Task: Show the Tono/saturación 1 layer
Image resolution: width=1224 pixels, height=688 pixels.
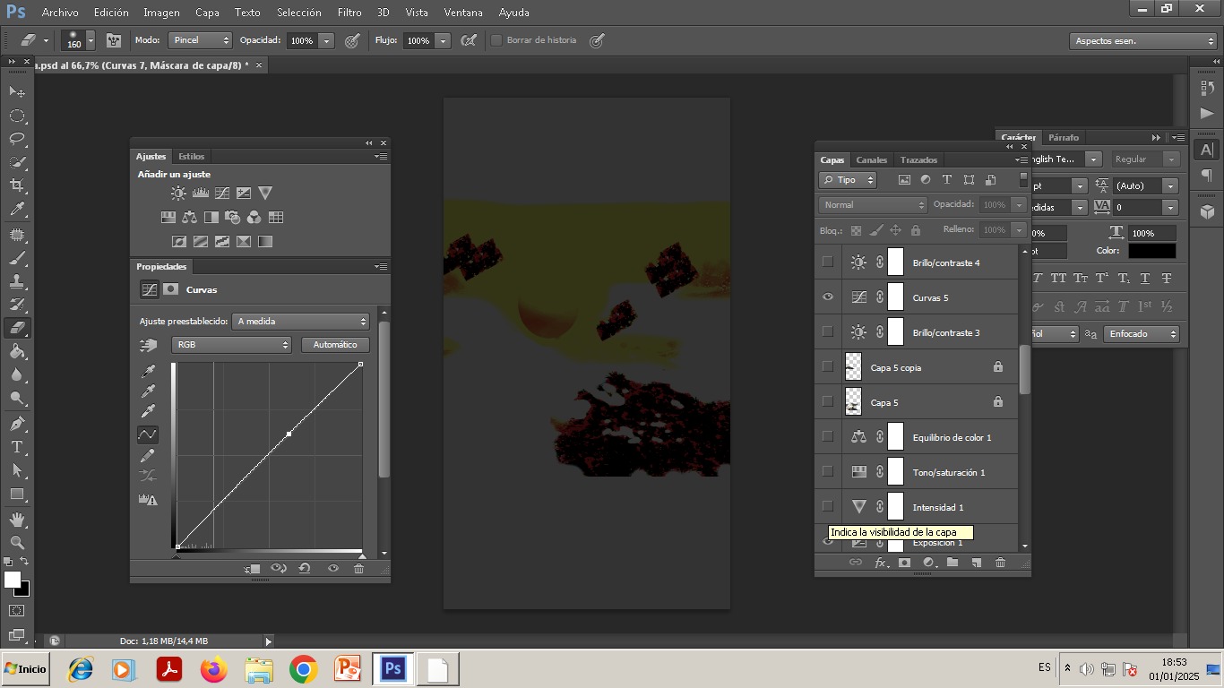Action: click(x=828, y=472)
